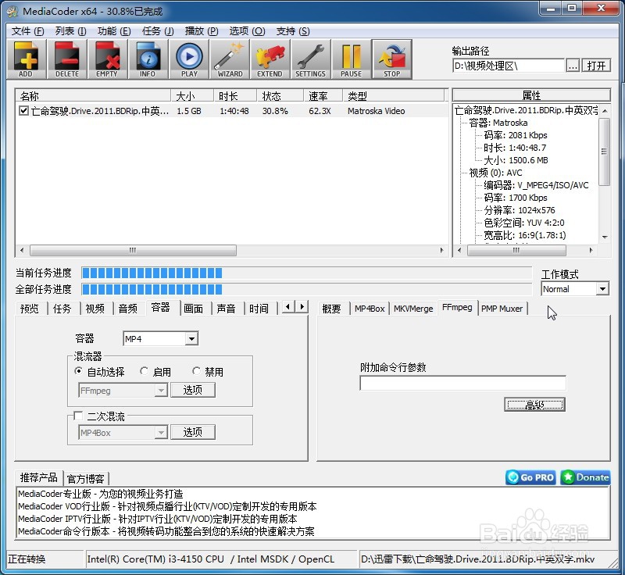Image resolution: width=625 pixels, height=575 pixels.
Task: Switch to the 预览 tab
Action: point(30,309)
